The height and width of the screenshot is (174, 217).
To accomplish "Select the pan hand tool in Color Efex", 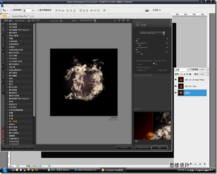I will pyautogui.click(x=124, y=21).
